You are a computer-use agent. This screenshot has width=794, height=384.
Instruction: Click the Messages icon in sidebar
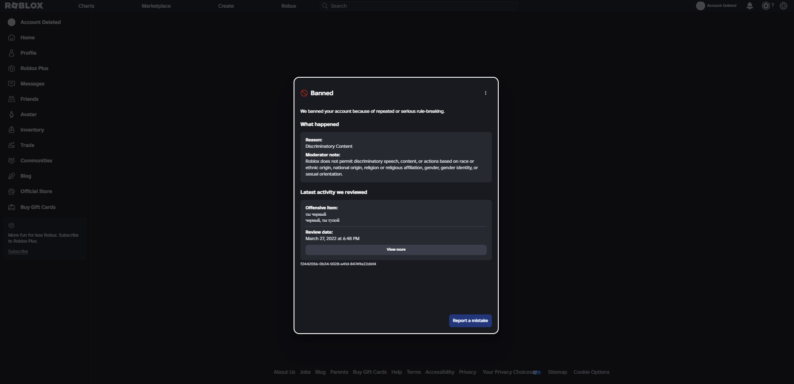(x=12, y=84)
